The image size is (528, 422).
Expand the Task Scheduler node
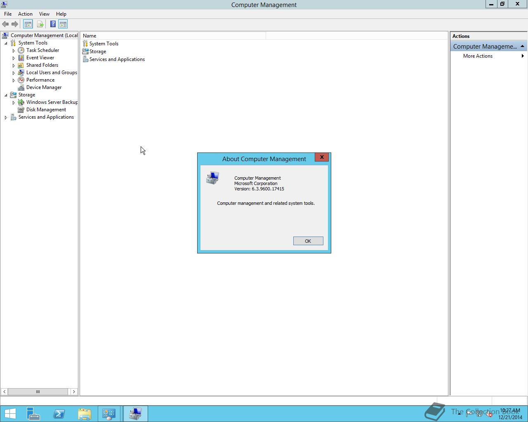click(x=14, y=51)
